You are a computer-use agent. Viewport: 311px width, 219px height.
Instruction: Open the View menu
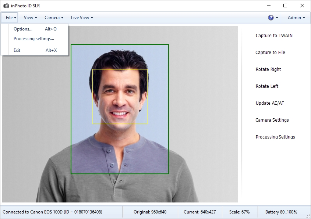pyautogui.click(x=30, y=18)
